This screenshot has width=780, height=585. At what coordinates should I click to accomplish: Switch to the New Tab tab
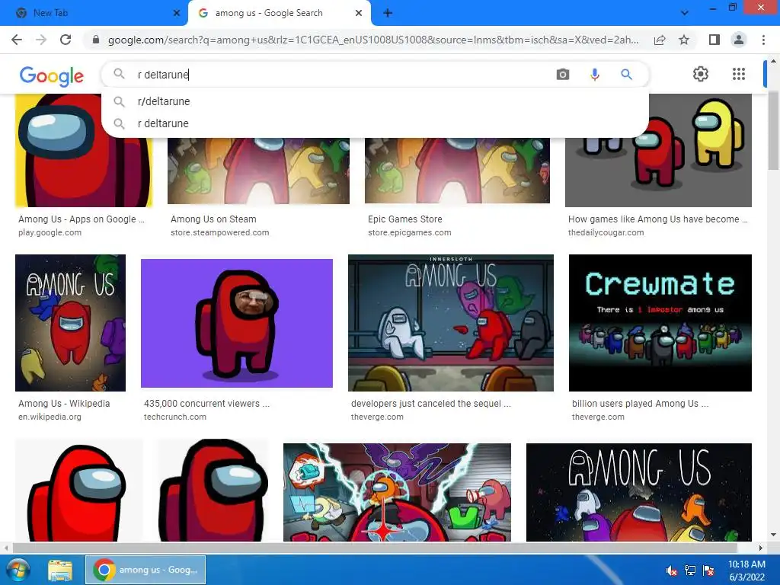click(94, 13)
